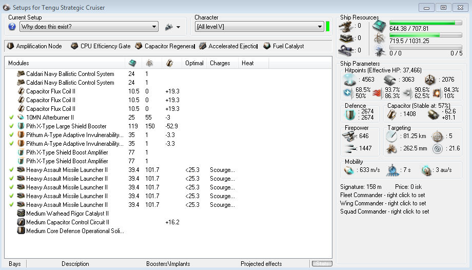Click the explosive resistance icon showing 84.3%
The image size is (472, 270).
pos(437,93)
